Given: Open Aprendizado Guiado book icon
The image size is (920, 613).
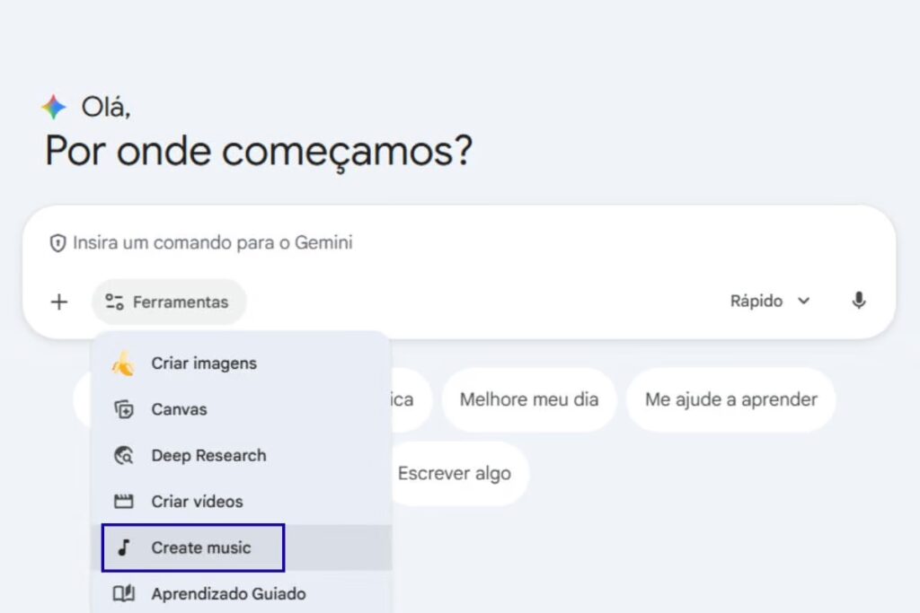Looking at the screenshot, I should coord(125,593).
